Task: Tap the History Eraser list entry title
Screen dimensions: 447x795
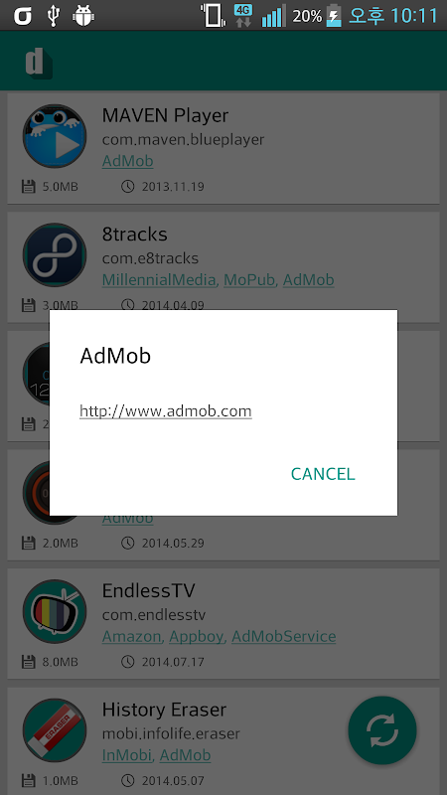Action: [x=164, y=710]
